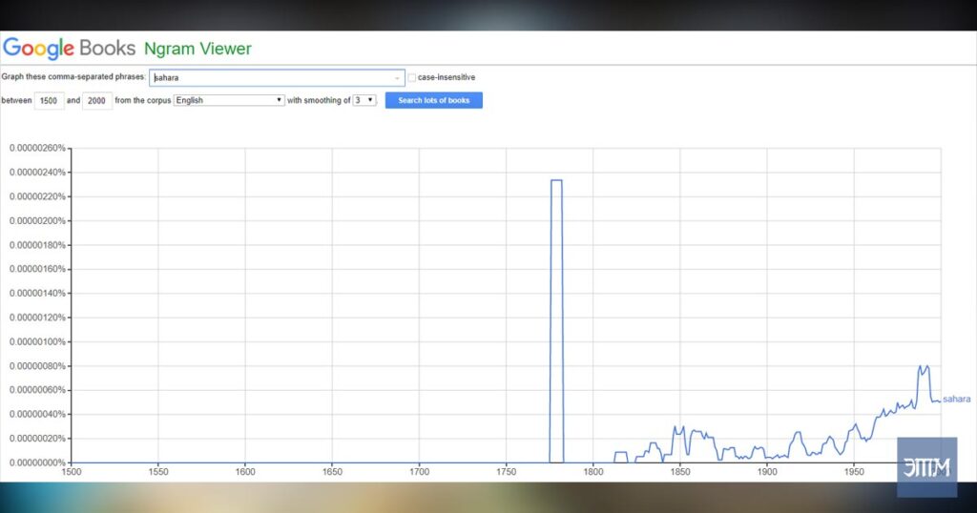
Task: Click the 0.00000240% label on the y-axis
Action: [37, 173]
